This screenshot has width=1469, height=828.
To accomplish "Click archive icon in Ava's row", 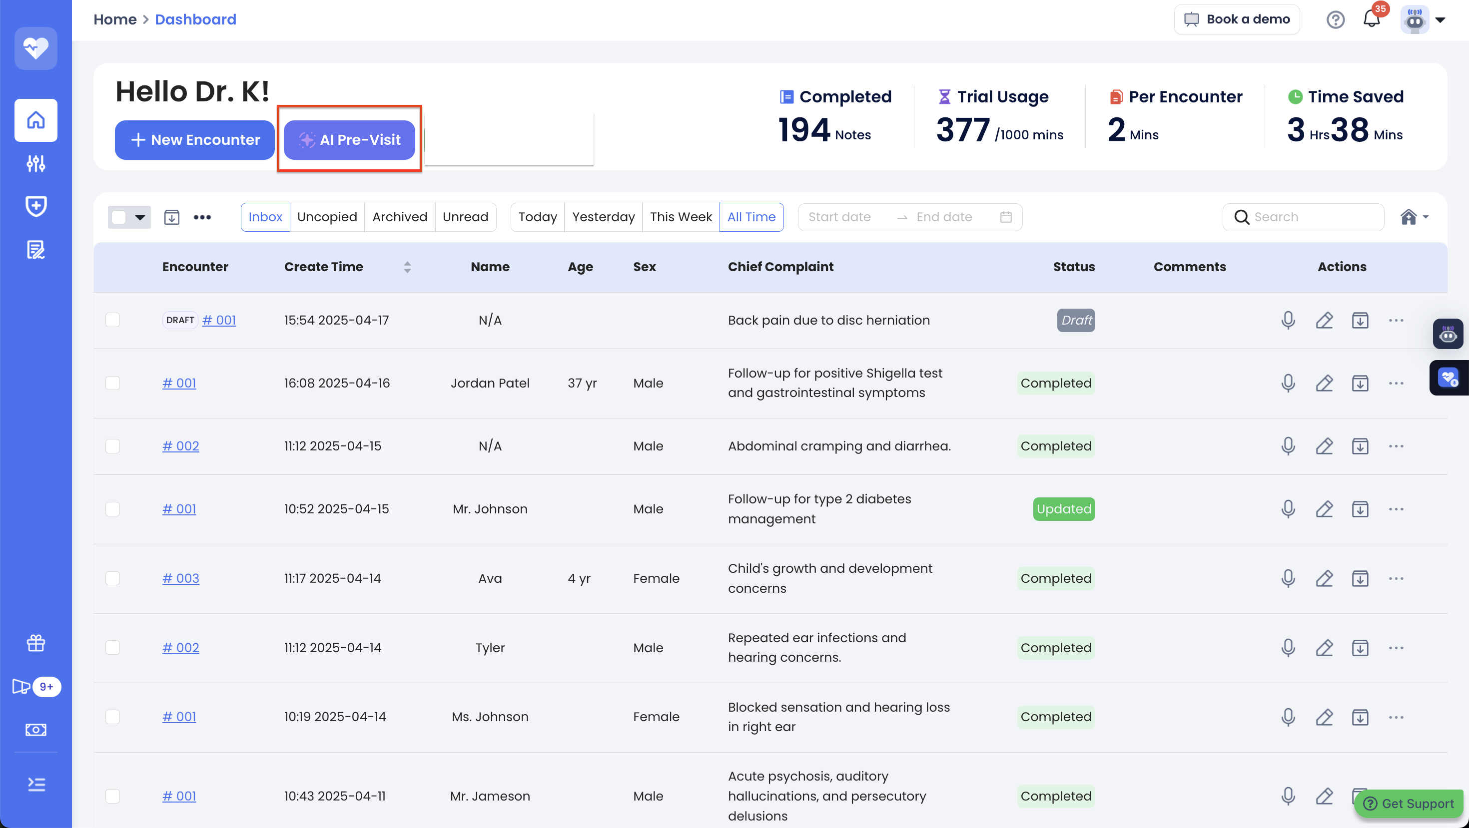I will [x=1360, y=578].
